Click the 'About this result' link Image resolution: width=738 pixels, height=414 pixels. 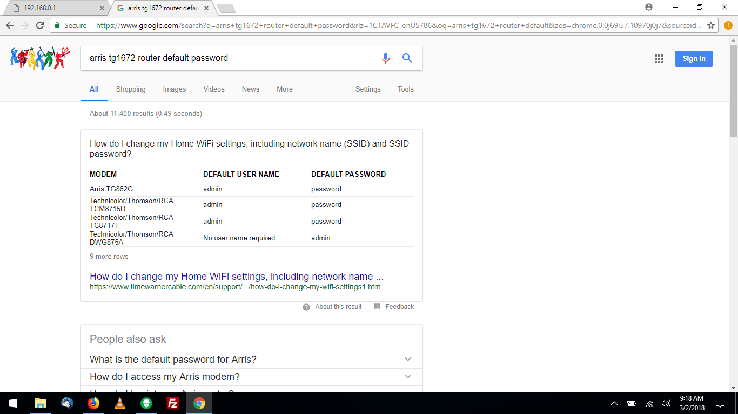tap(338, 307)
